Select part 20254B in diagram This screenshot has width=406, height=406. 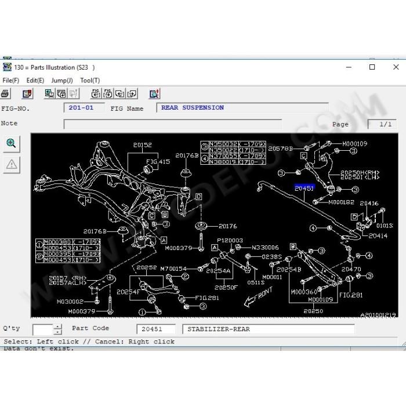pyautogui.click(x=288, y=270)
